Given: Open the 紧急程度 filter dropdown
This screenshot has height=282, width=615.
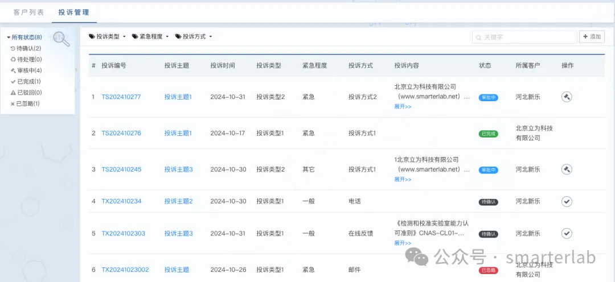Looking at the screenshot, I should 150,36.
